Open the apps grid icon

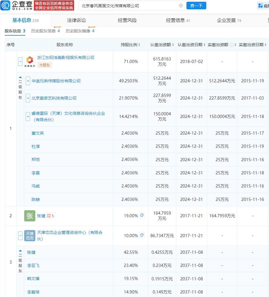point(261,6)
